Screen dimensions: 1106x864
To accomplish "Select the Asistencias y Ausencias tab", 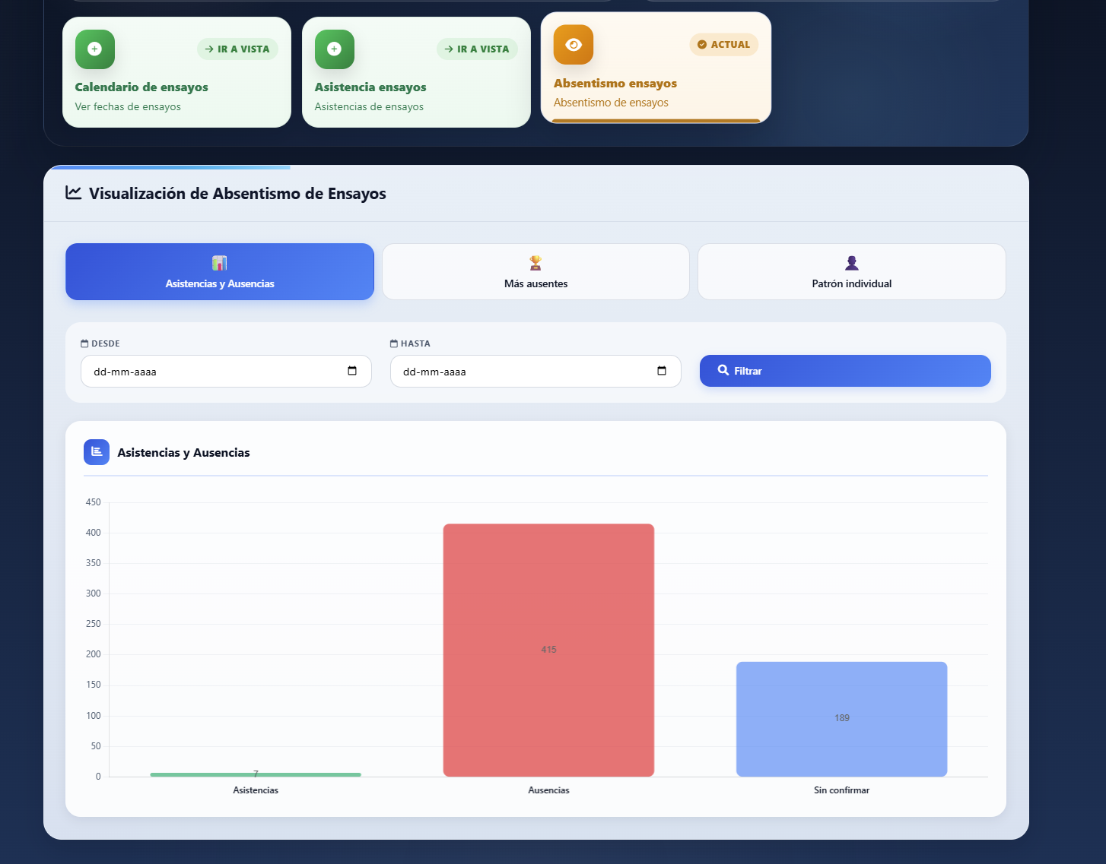I will point(220,271).
